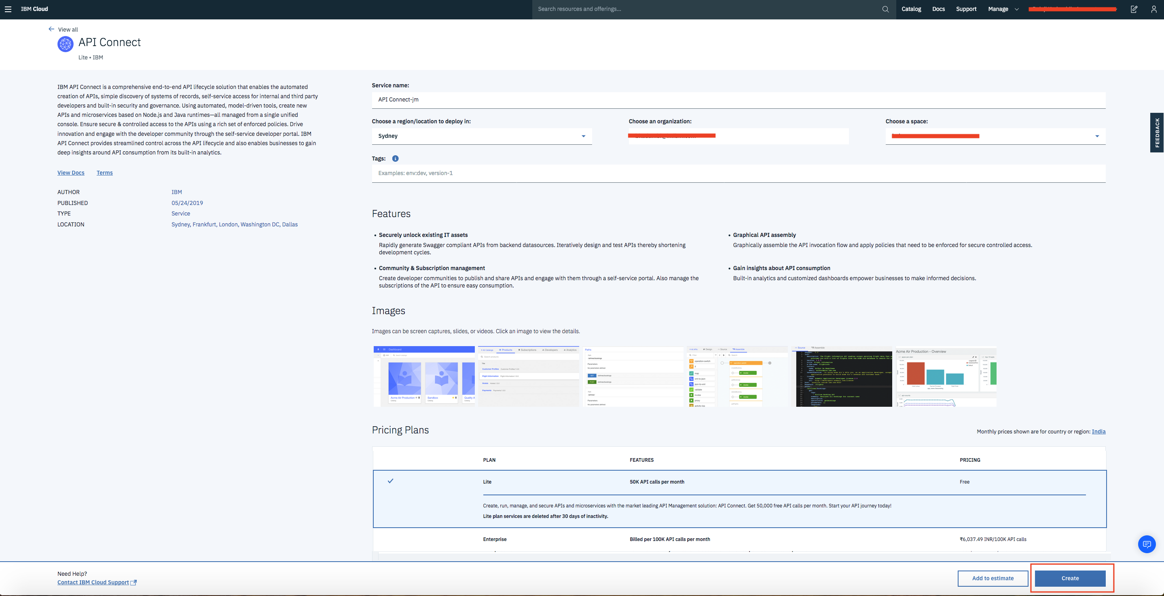1164x596 pixels.
Task: Open the Support menu item
Action: click(x=966, y=9)
